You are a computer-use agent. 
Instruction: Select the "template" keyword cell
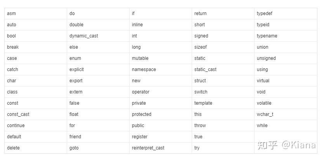coord(203,103)
